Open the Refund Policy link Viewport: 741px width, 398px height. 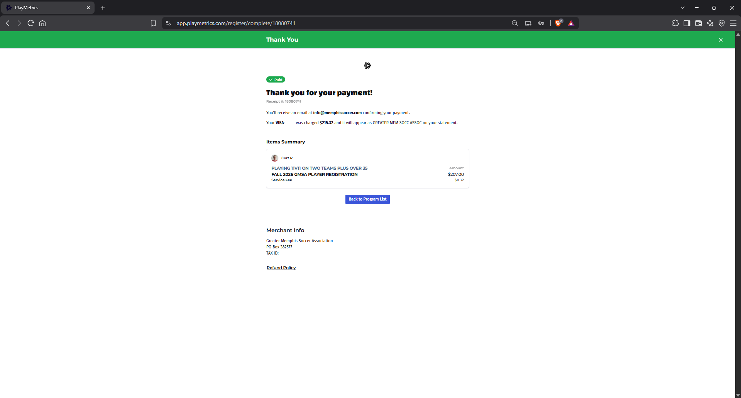tap(281, 268)
